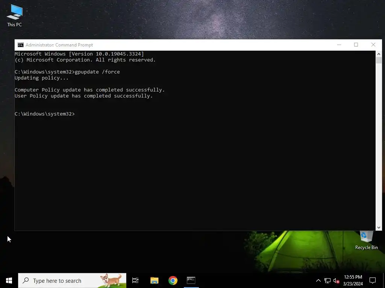Maximize the Command Prompt window
Screen dimensions: 385x288
pos(356,45)
